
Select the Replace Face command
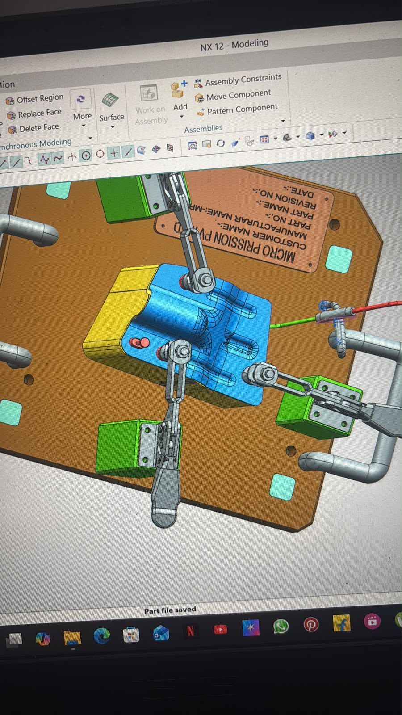(x=35, y=114)
